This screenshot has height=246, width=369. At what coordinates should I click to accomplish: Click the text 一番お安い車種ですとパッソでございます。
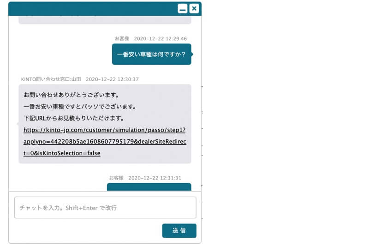80,107
